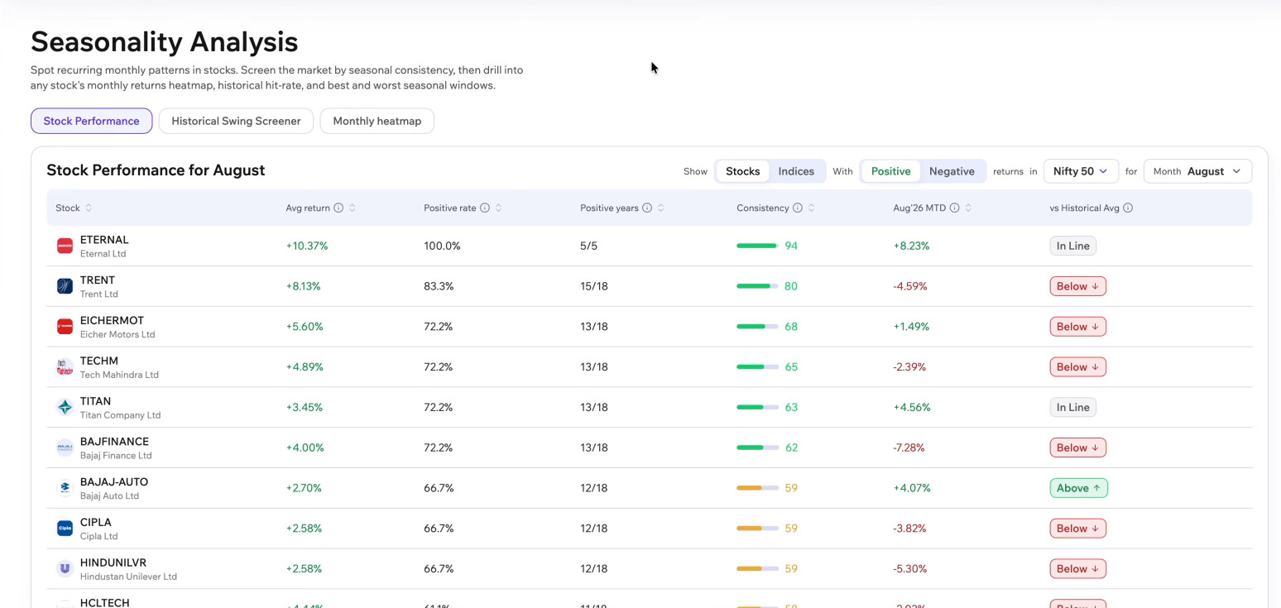
Task: Click HINDUNILVR's -5.30% MTD value
Action: point(910,568)
